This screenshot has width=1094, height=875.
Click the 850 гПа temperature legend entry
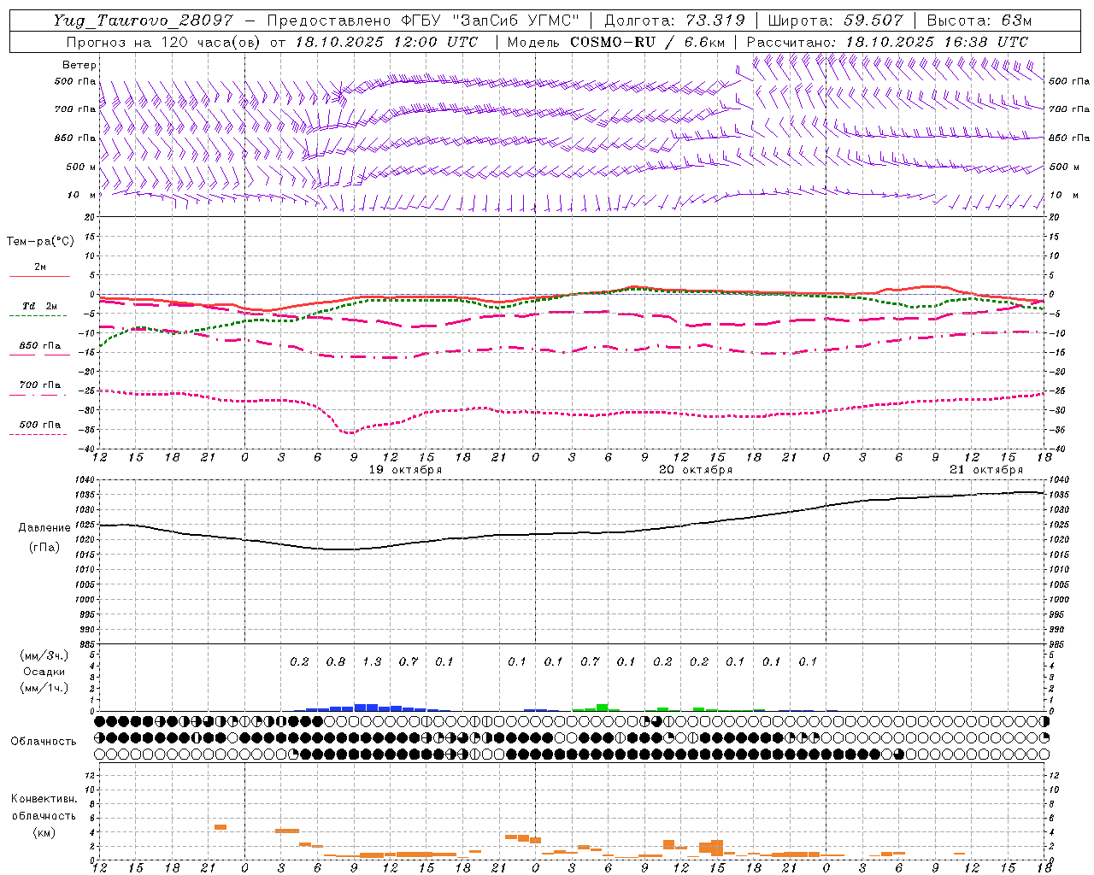[x=39, y=347]
